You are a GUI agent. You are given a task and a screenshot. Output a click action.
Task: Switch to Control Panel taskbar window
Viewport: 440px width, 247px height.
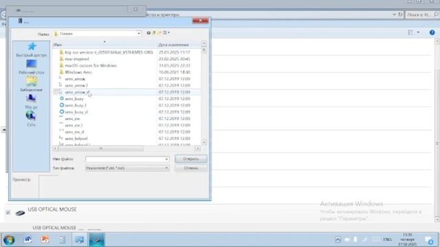(x=80, y=239)
